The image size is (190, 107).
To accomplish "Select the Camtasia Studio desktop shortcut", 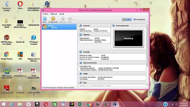I will (34, 90).
